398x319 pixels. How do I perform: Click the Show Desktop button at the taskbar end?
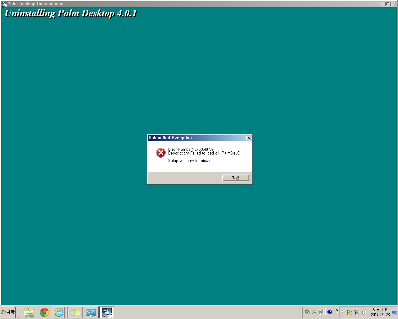[x=395, y=312]
